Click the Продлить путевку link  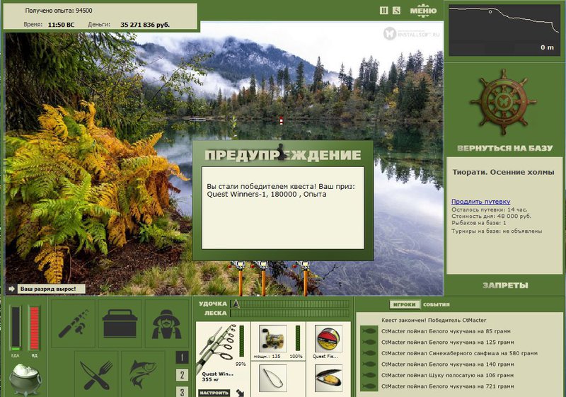(x=481, y=202)
